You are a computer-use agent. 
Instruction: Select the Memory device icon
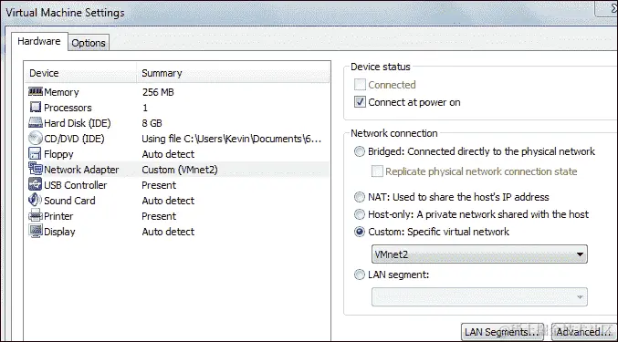[x=36, y=92]
